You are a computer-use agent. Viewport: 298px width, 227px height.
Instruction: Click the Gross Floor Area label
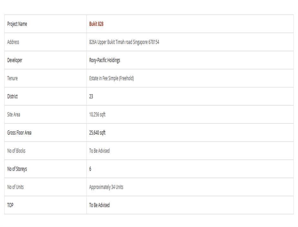click(x=19, y=133)
